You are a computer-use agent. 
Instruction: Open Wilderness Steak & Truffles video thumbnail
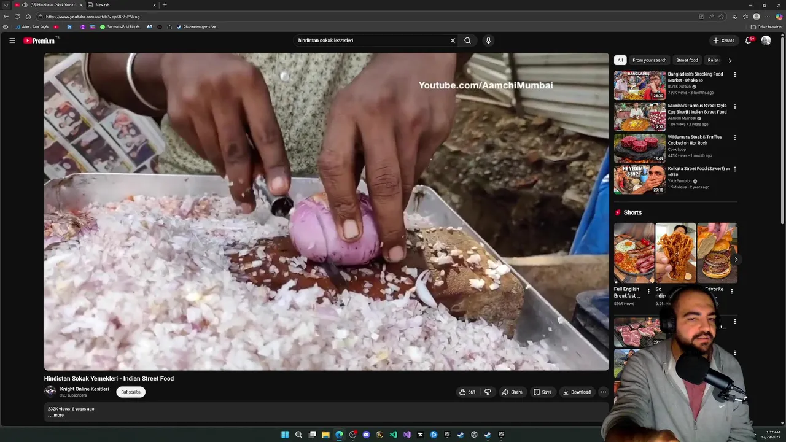639,148
